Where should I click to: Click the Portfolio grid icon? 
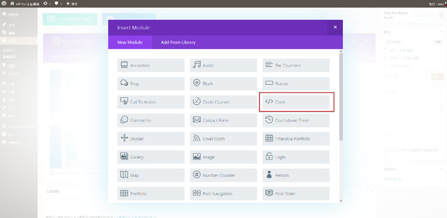tap(124, 193)
